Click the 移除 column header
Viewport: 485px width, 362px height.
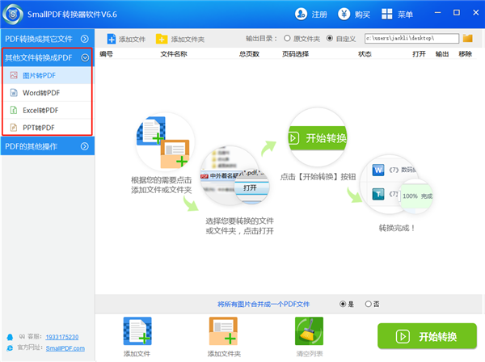coord(466,54)
